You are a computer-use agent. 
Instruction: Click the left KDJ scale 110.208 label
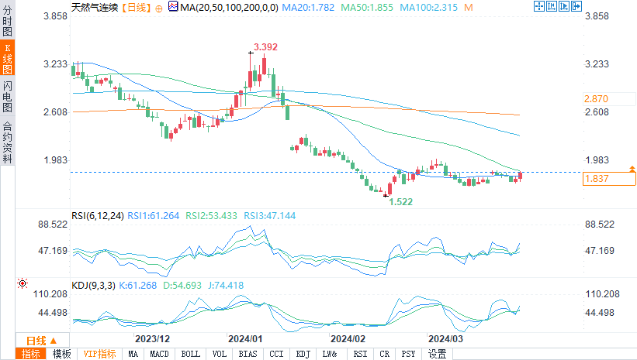pos(50,294)
